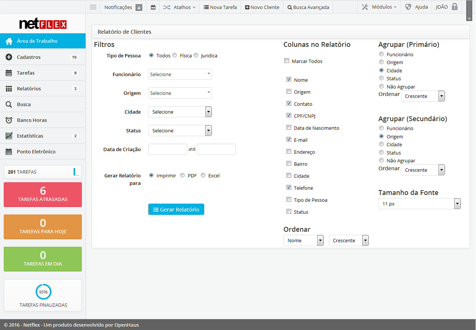Select PDF as report output format
The width and height of the screenshot is (476, 330).
pos(182,175)
